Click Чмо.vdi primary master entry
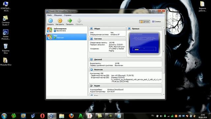This screenshot has height=119, width=211. click(x=122, y=75)
